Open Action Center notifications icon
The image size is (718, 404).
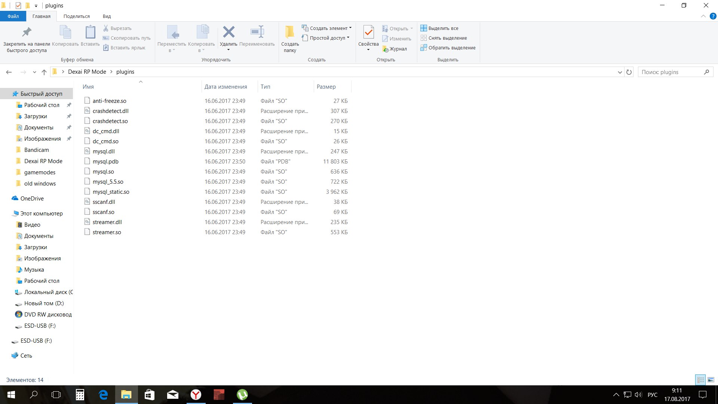pos(703,395)
